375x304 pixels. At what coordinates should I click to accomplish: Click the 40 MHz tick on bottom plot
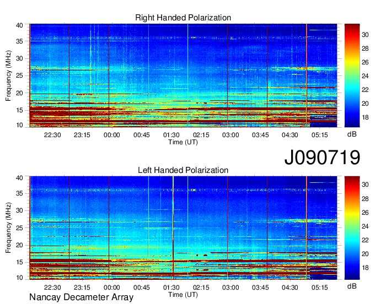coord(19,178)
